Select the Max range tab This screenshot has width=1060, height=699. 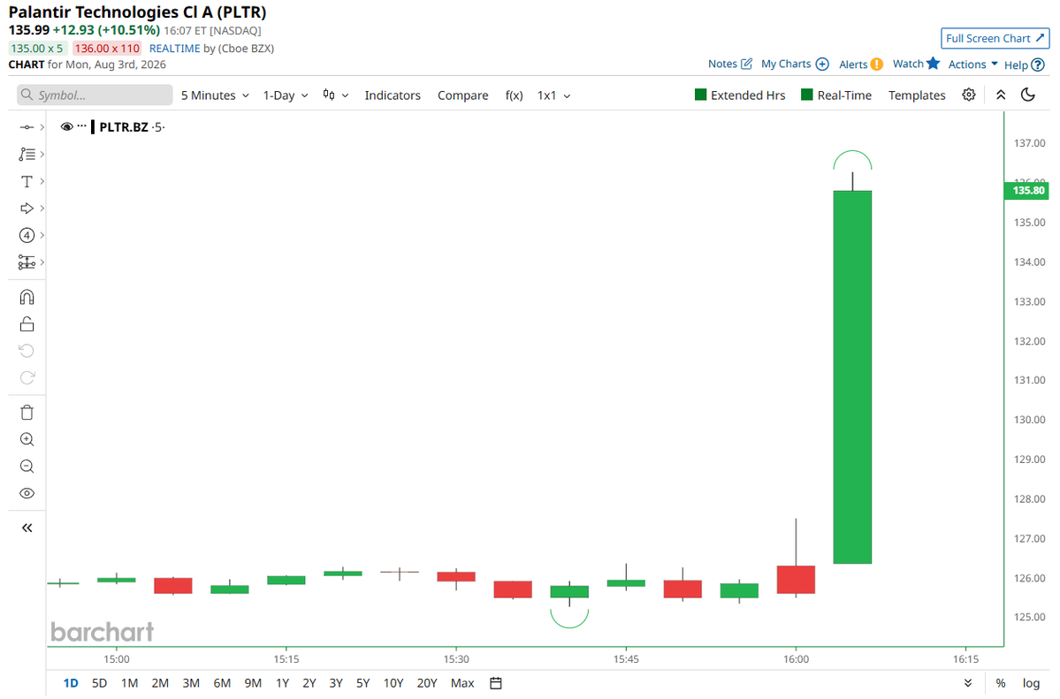[x=462, y=683]
